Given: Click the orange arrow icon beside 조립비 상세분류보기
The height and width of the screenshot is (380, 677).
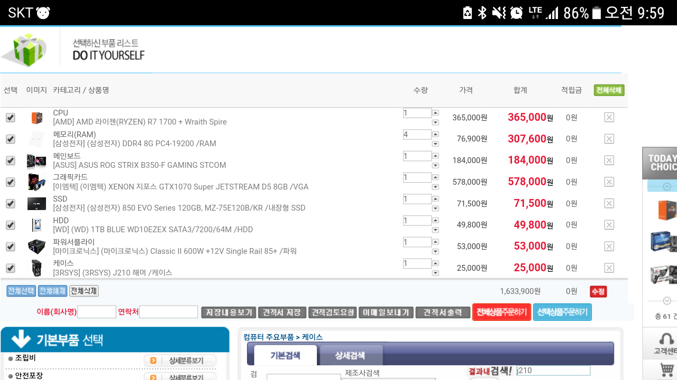Looking at the screenshot, I should 153,360.
